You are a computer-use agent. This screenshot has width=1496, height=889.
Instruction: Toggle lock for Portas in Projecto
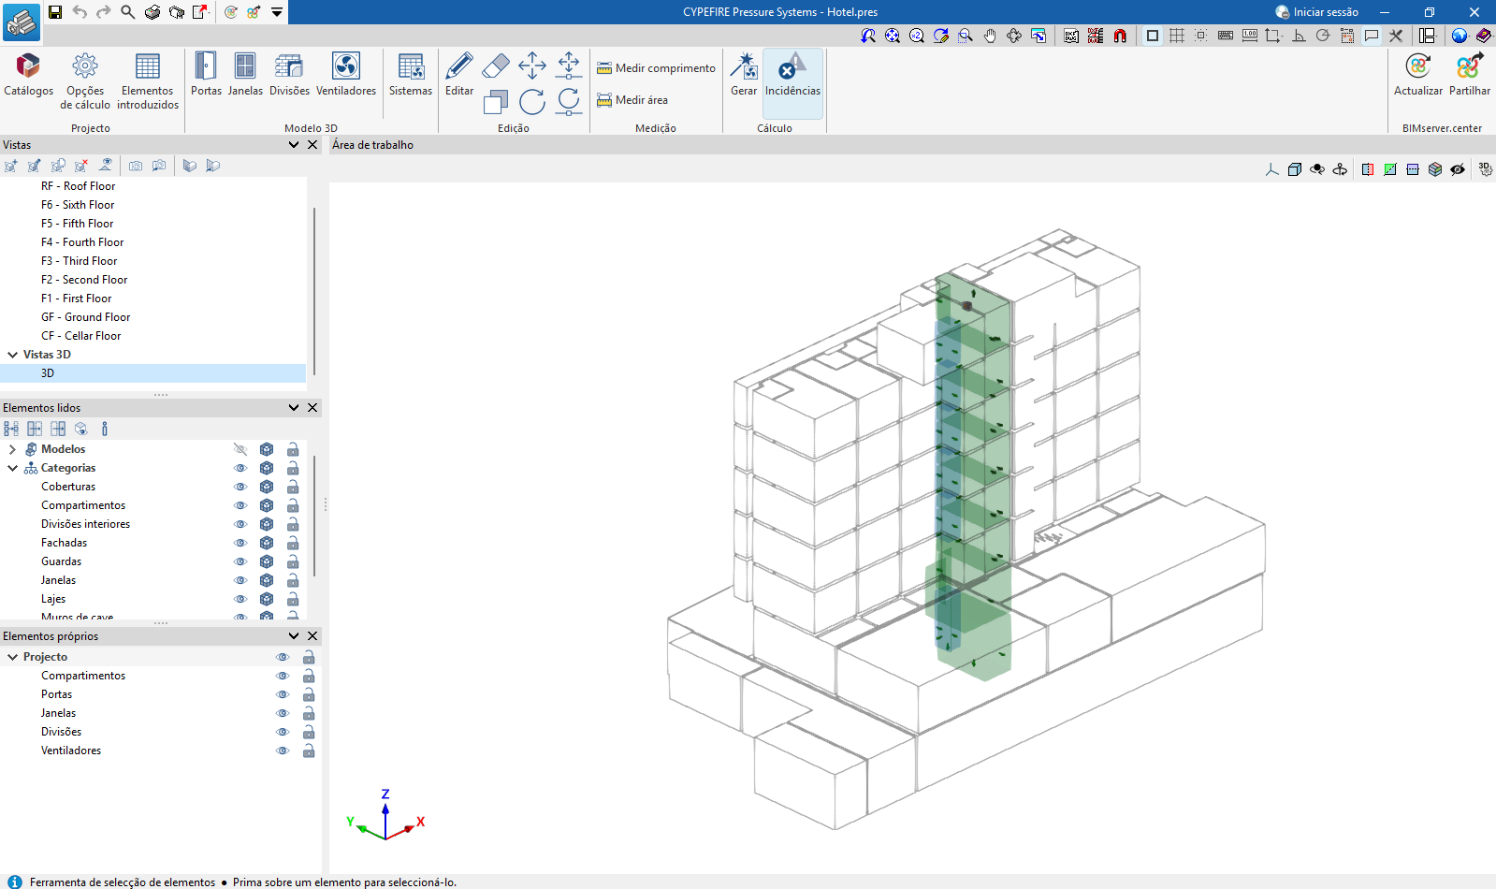[x=309, y=694]
